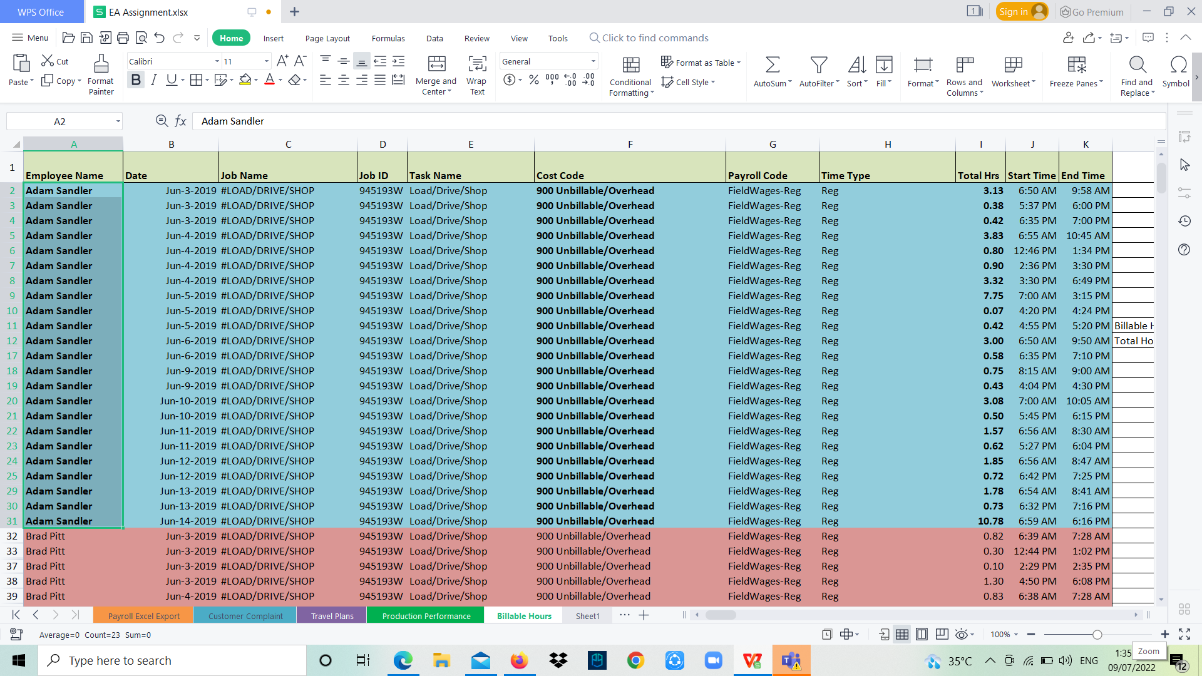Toggle italic formatting
Screen dimensions: 1202x676
tap(153, 79)
